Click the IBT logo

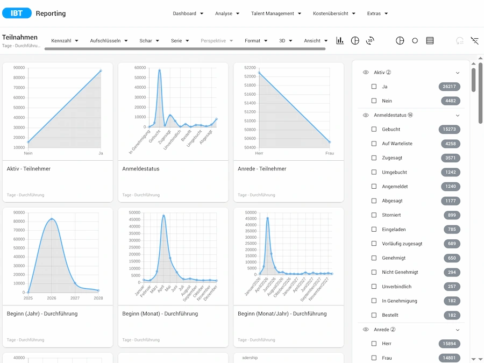[17, 13]
